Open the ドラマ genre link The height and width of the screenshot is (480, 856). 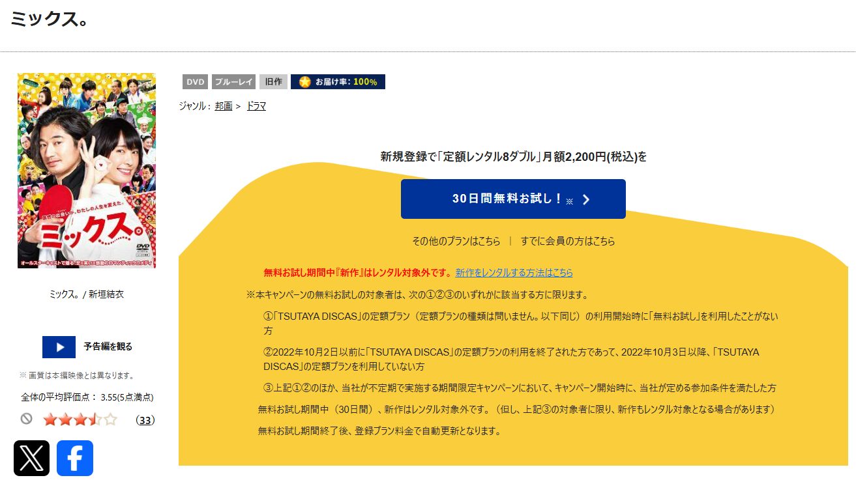coord(256,106)
